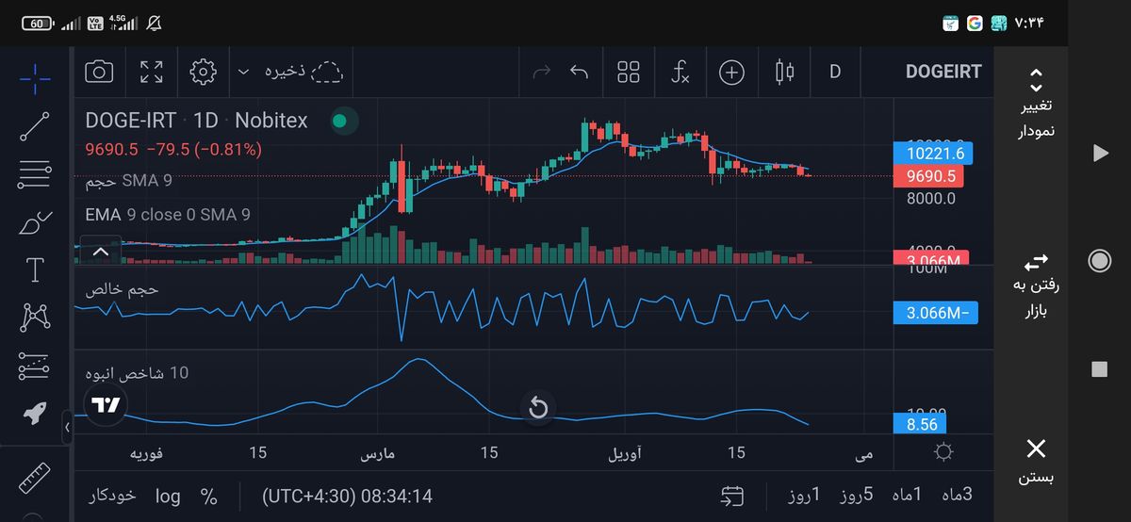Toggle fullscreen chart mode
This screenshot has width=1131, height=522.
tap(151, 72)
